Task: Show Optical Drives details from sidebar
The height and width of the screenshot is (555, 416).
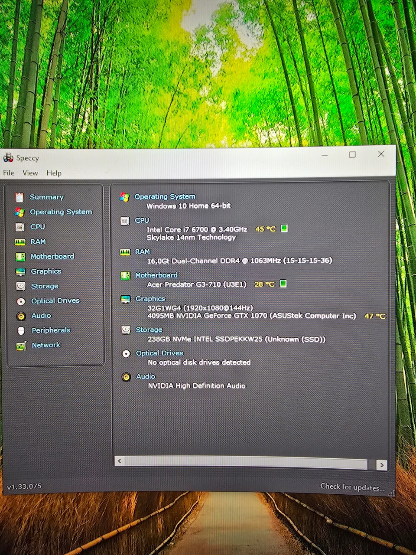Action: coord(55,301)
